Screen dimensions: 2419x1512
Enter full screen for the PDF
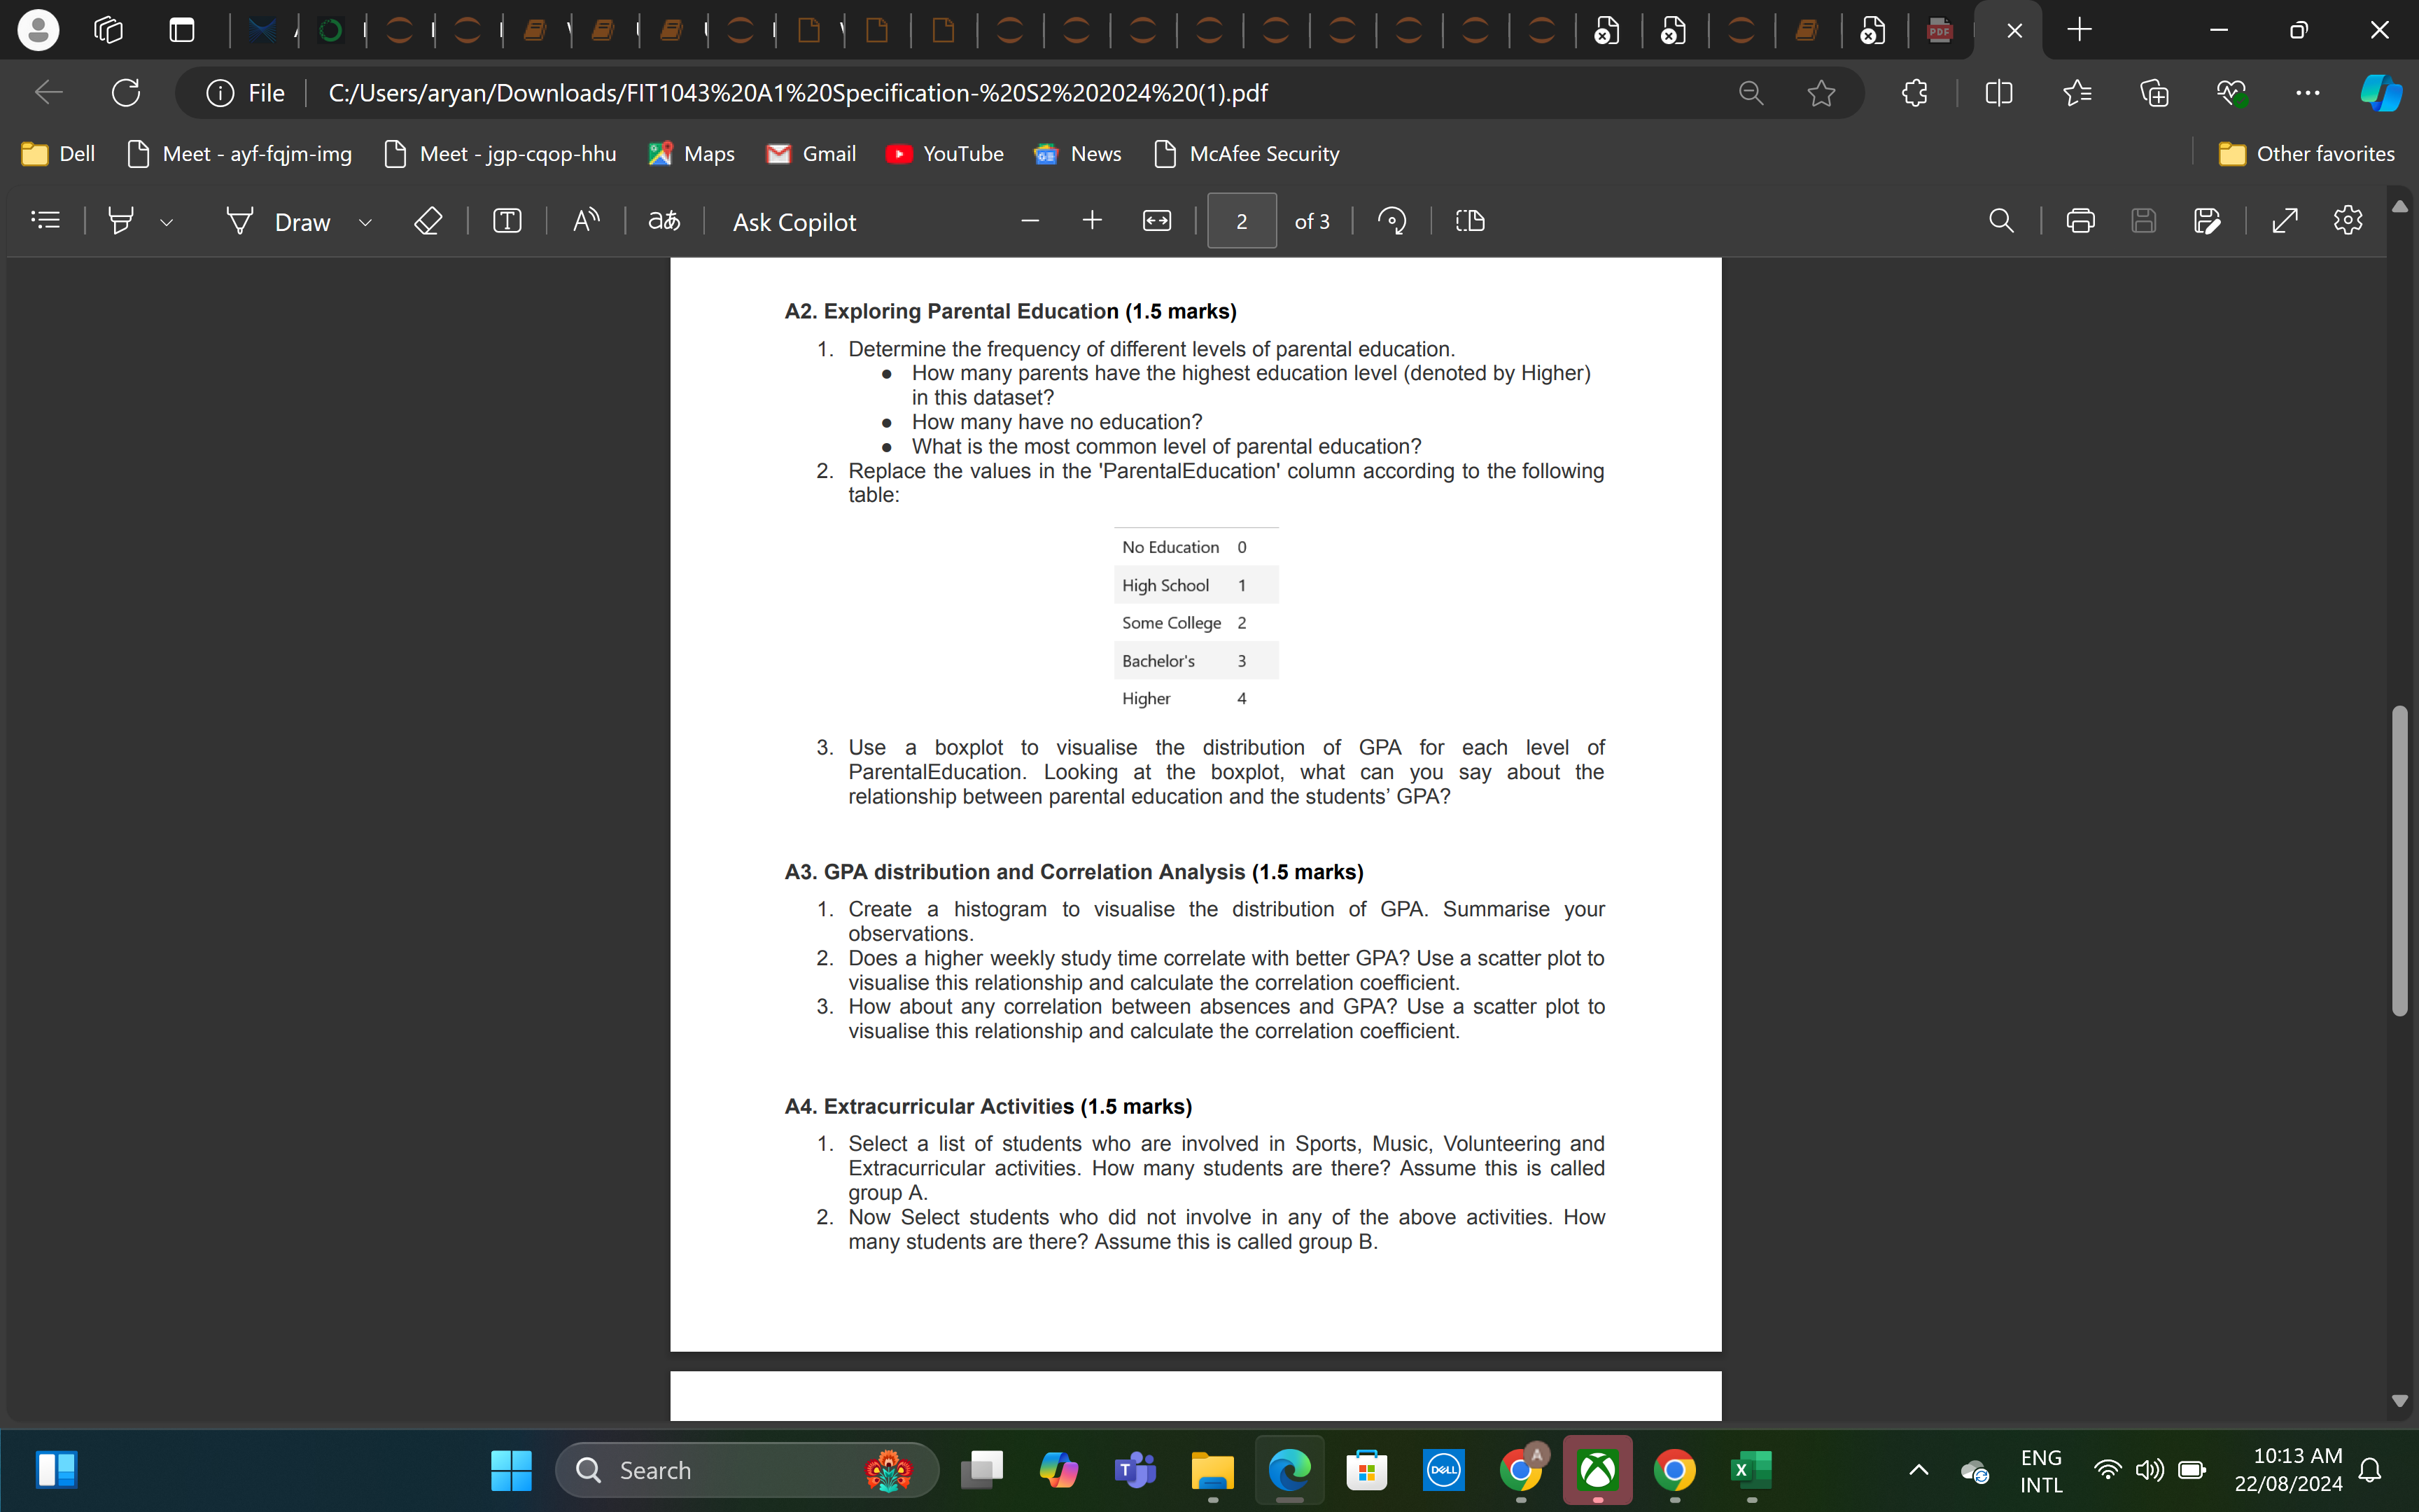(2284, 220)
